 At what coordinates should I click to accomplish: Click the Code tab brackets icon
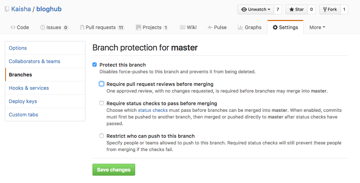click(13, 27)
